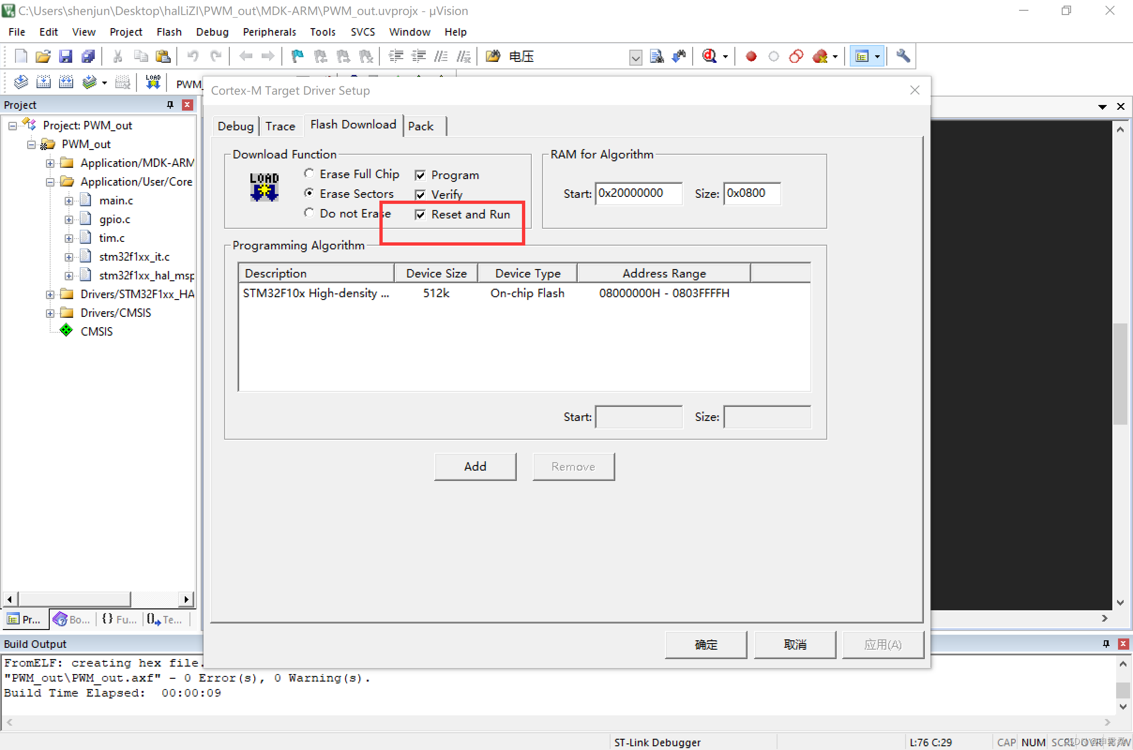Collapse the PWM_out target node
This screenshot has width=1133, height=750.
(31, 144)
